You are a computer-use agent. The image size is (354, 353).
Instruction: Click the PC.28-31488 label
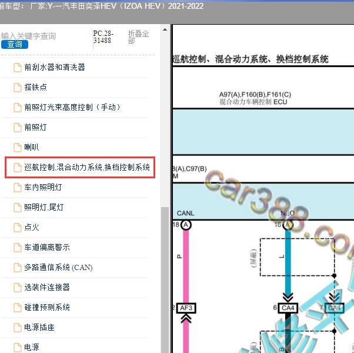[x=103, y=37]
